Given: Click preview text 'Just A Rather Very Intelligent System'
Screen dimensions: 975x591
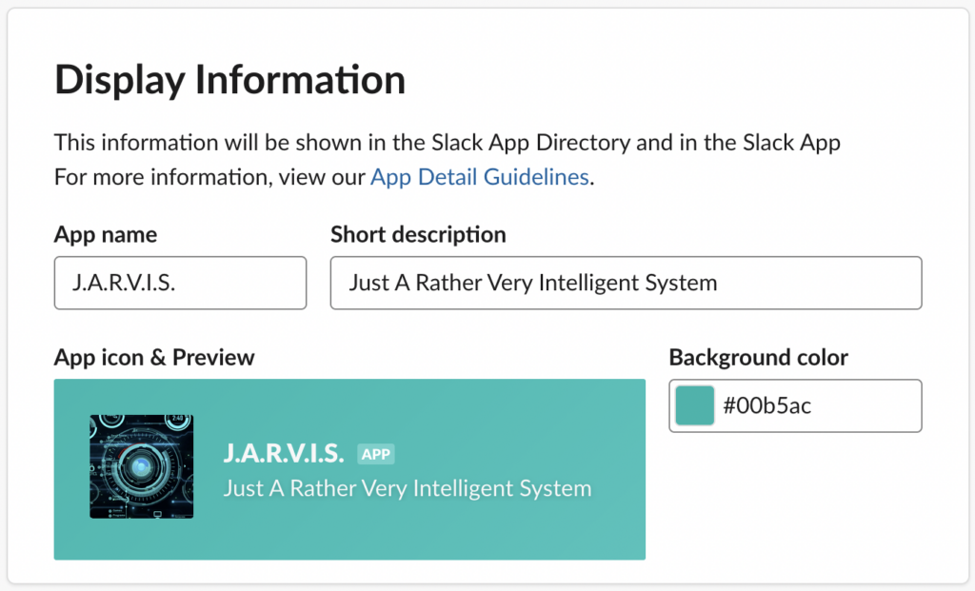Looking at the screenshot, I should point(408,488).
